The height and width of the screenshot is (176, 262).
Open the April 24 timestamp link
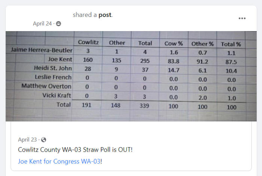(42, 24)
